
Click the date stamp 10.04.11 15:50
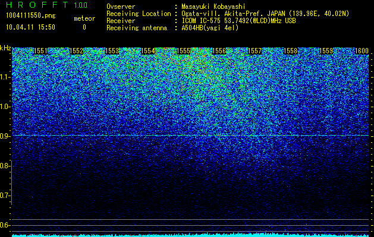click(30, 27)
